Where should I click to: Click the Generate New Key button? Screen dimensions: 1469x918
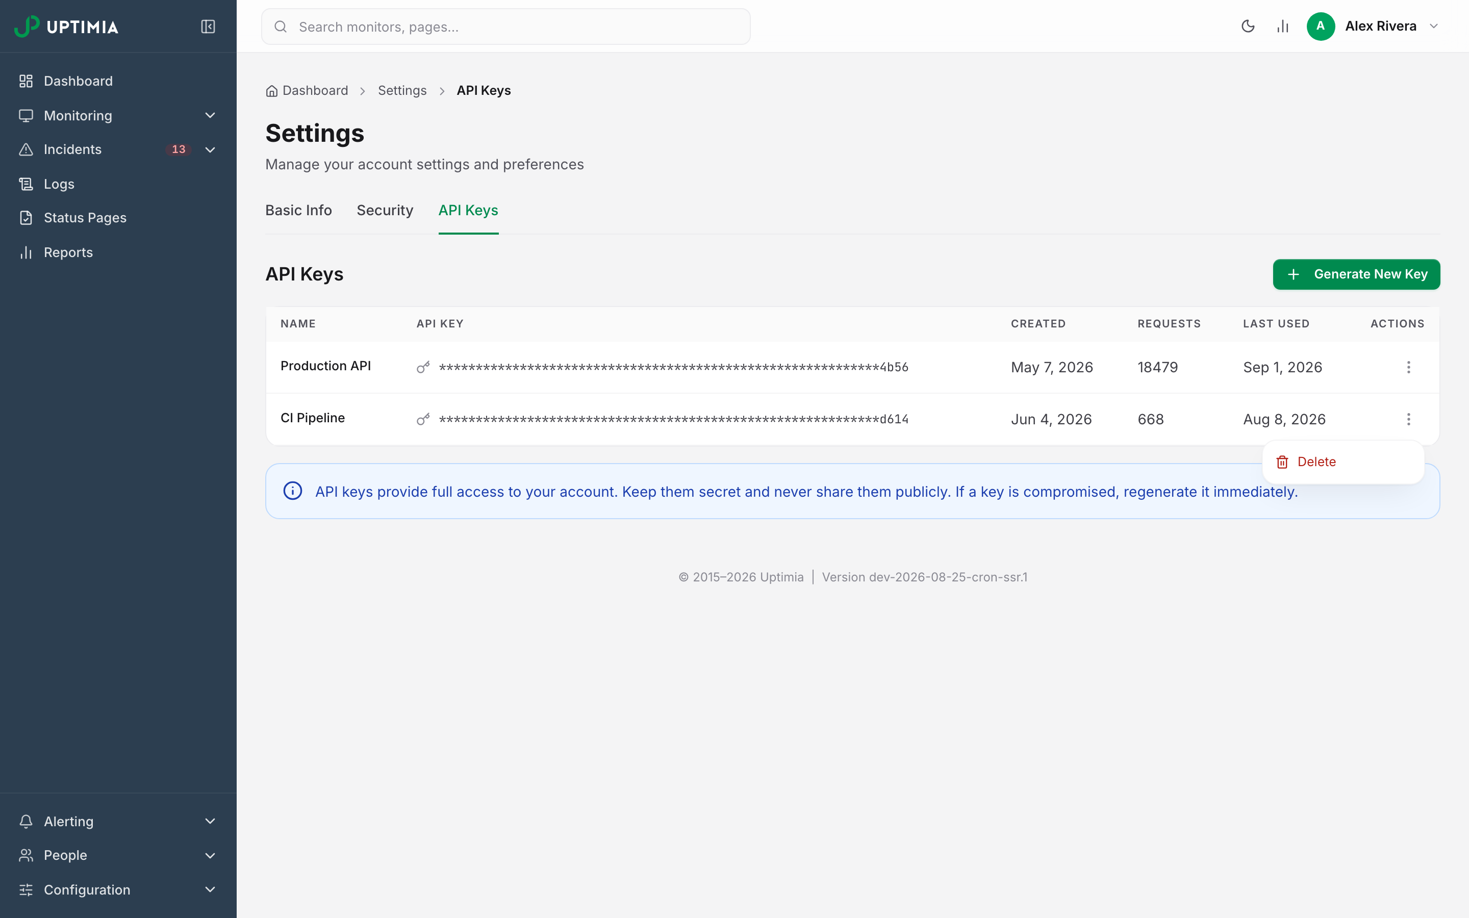pyautogui.click(x=1356, y=274)
